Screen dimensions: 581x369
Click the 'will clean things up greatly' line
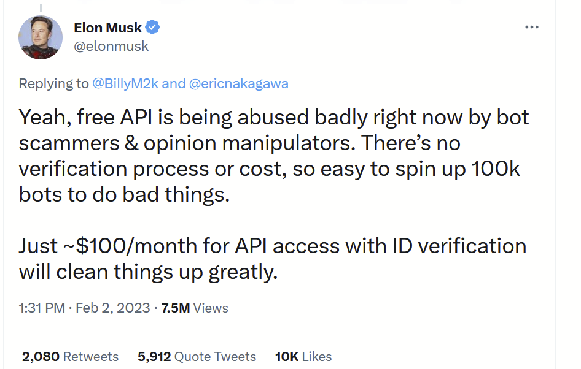click(x=148, y=272)
